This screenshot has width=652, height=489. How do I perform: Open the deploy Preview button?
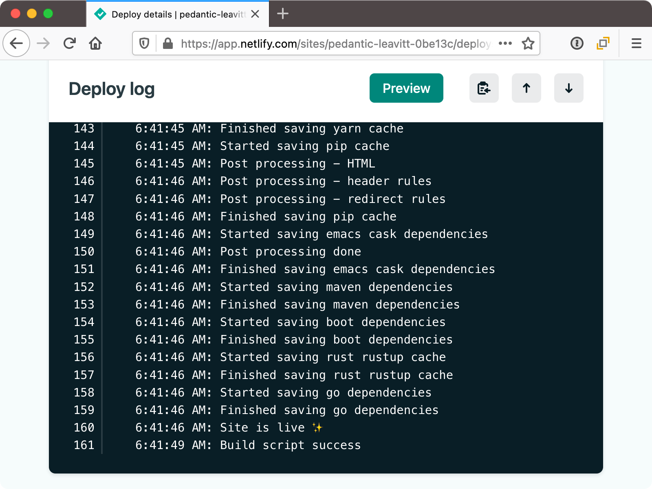click(x=406, y=88)
